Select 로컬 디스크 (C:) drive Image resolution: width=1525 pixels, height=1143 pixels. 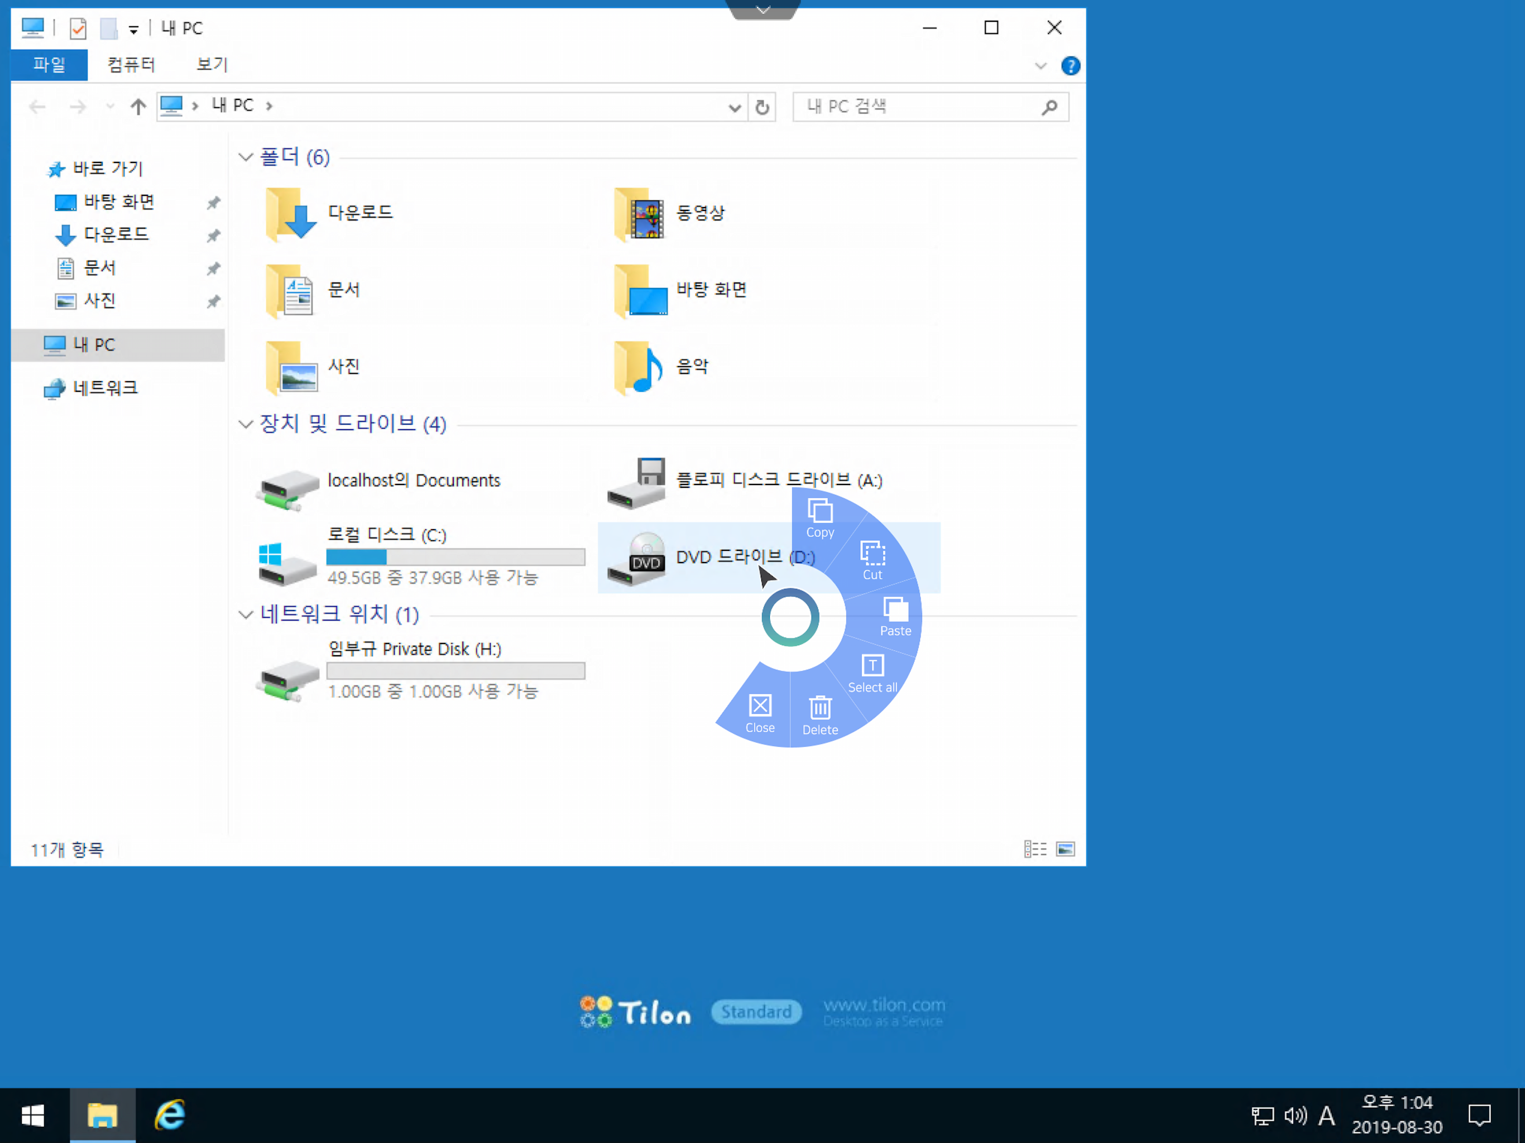(420, 556)
